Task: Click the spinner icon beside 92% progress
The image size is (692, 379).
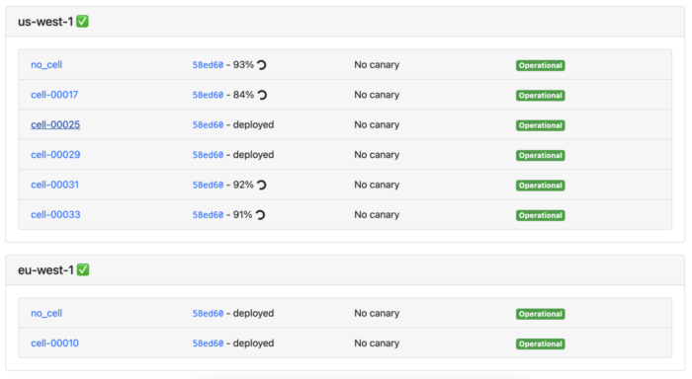Action: tap(262, 185)
